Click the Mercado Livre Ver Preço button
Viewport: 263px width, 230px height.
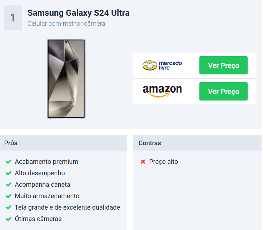pyautogui.click(x=223, y=65)
